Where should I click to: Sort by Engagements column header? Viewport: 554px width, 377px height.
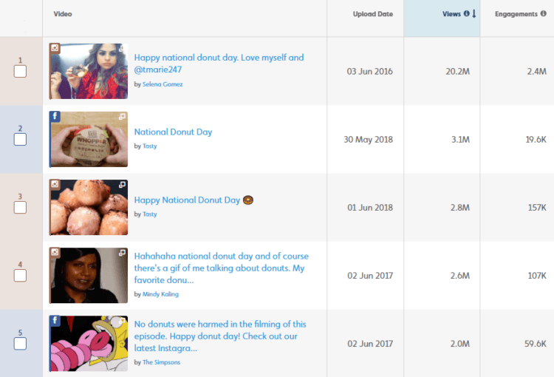pyautogui.click(x=516, y=14)
